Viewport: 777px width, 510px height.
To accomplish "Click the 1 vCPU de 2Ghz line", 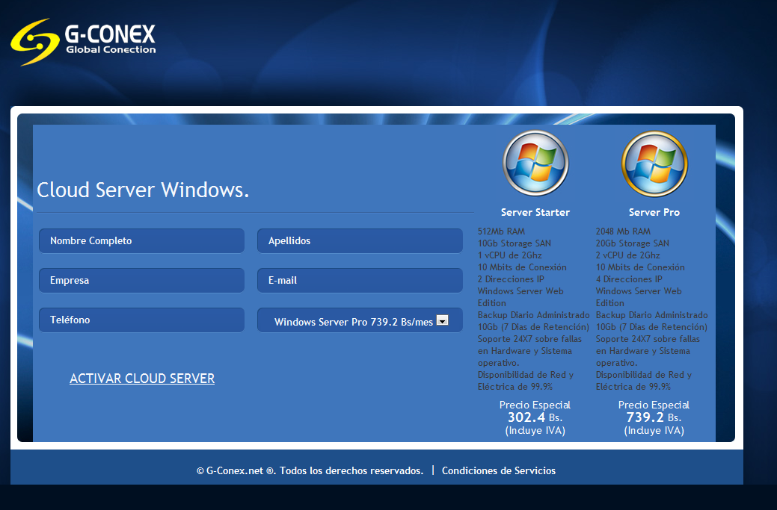I will 510,255.
